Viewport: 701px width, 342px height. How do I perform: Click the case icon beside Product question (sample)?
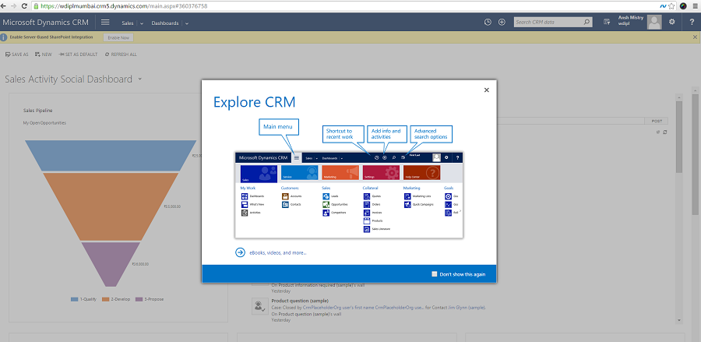click(259, 306)
